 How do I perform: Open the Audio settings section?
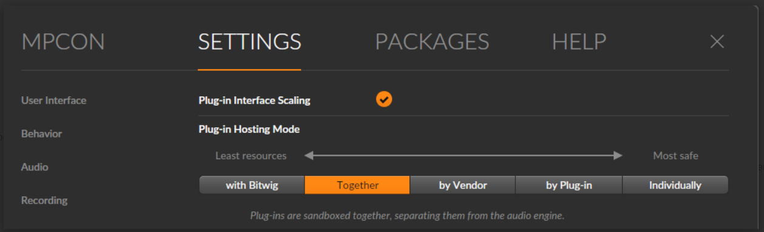[35, 167]
